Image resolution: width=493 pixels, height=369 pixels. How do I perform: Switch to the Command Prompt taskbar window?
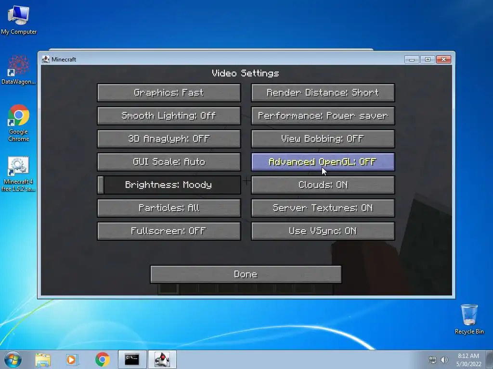tap(132, 359)
